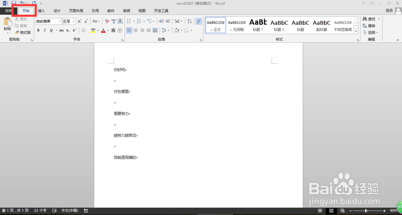Open the bullets list dropdown arrow
This screenshot has height=215, width=402.
[134, 21]
